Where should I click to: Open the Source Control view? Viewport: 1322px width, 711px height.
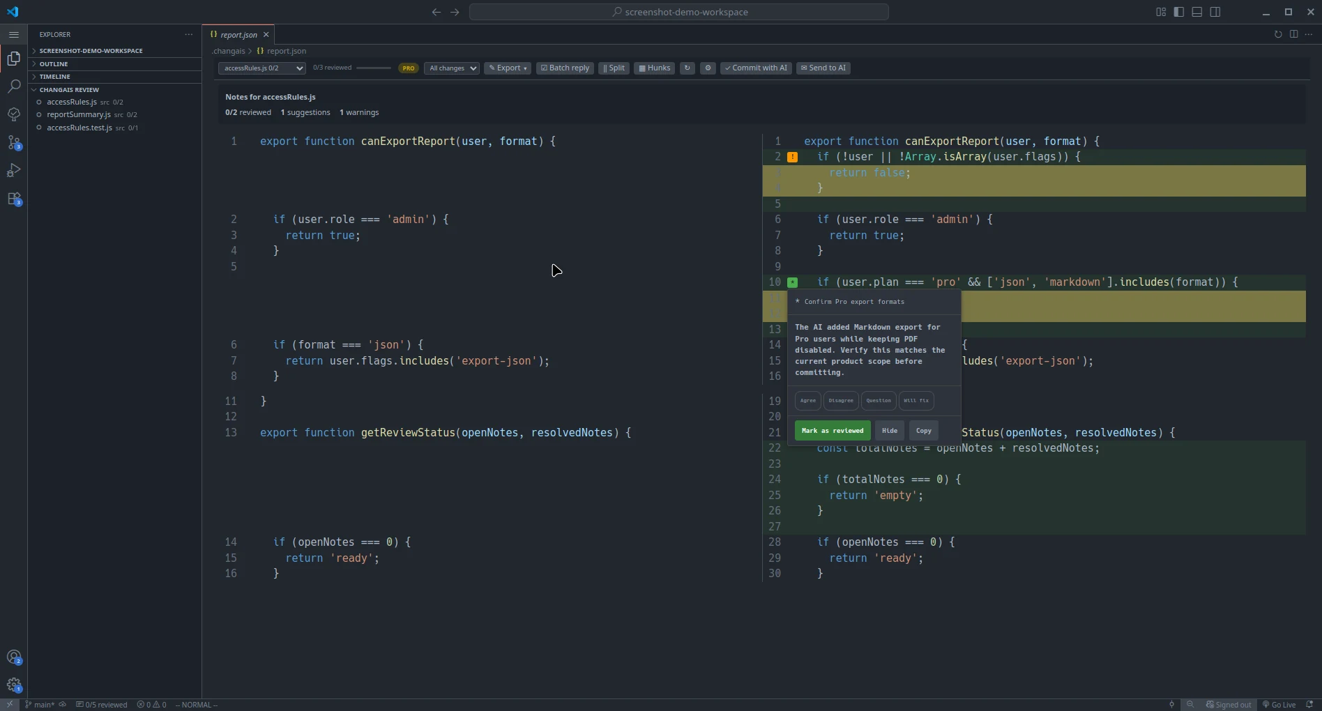(x=14, y=142)
